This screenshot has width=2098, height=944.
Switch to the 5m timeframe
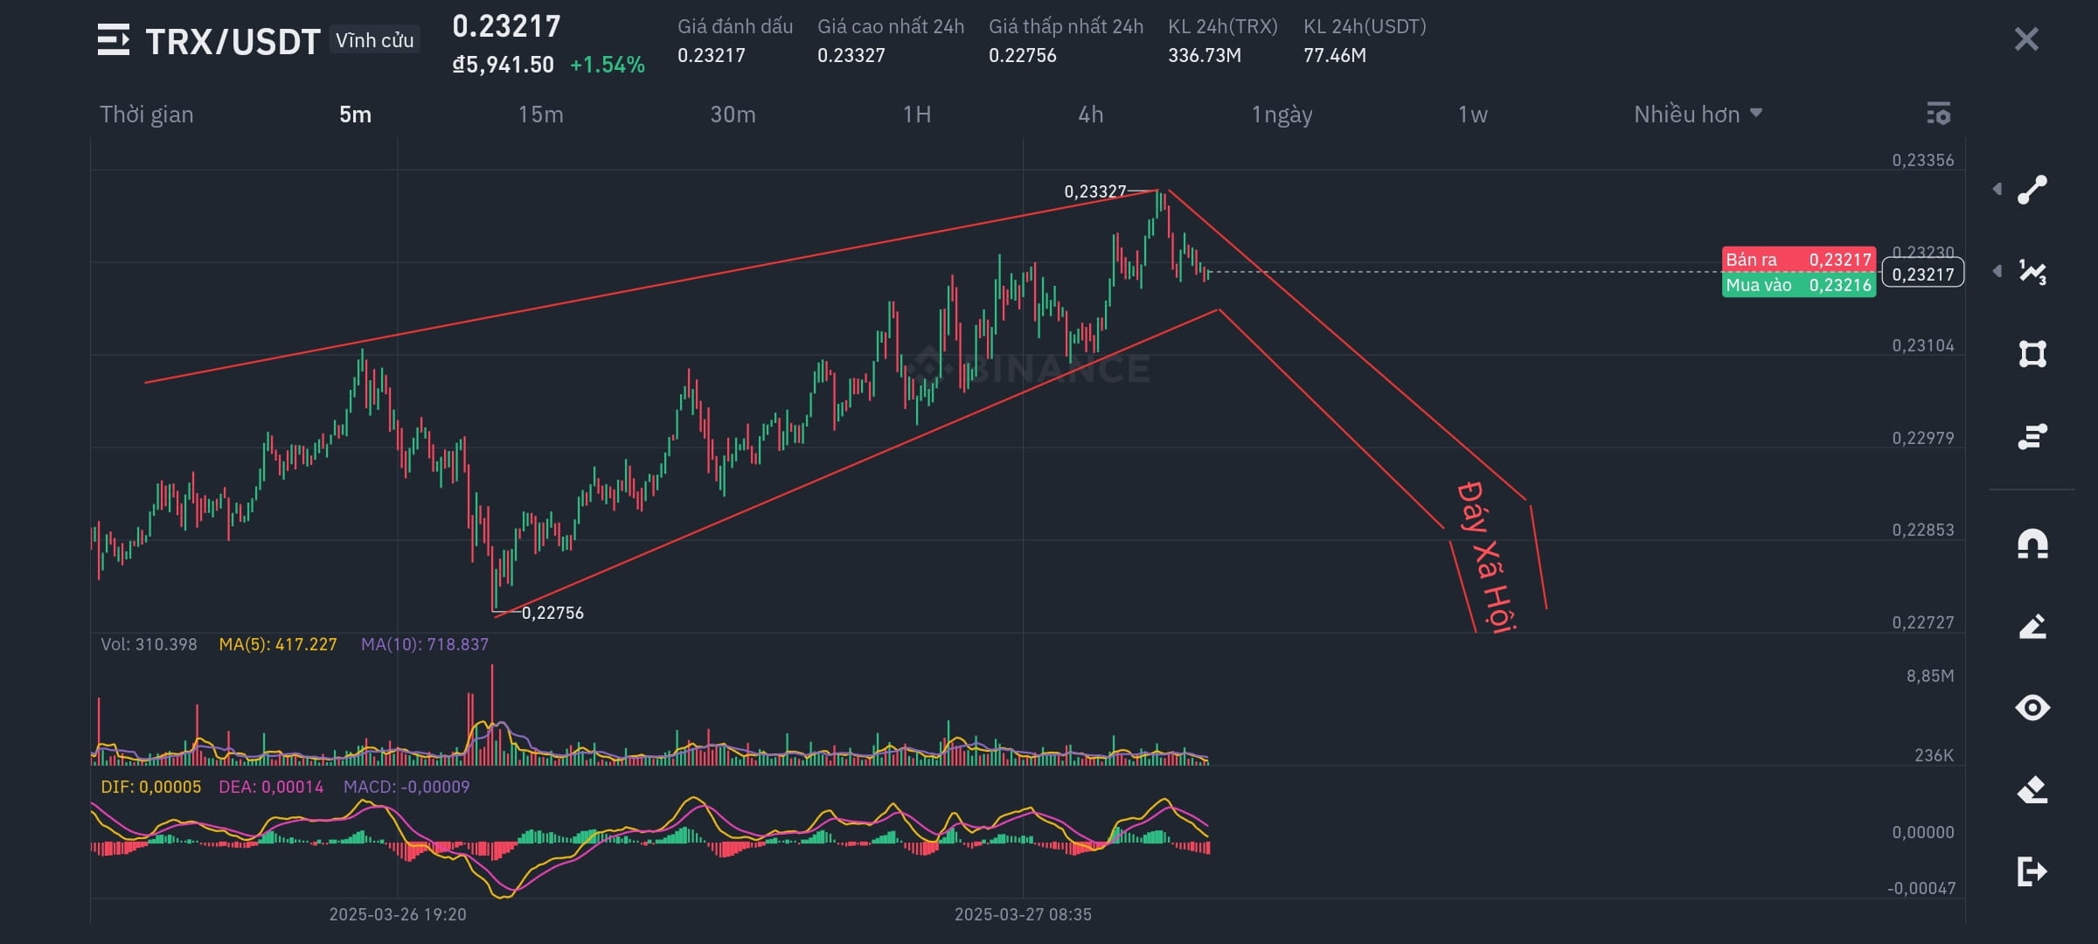coord(355,115)
